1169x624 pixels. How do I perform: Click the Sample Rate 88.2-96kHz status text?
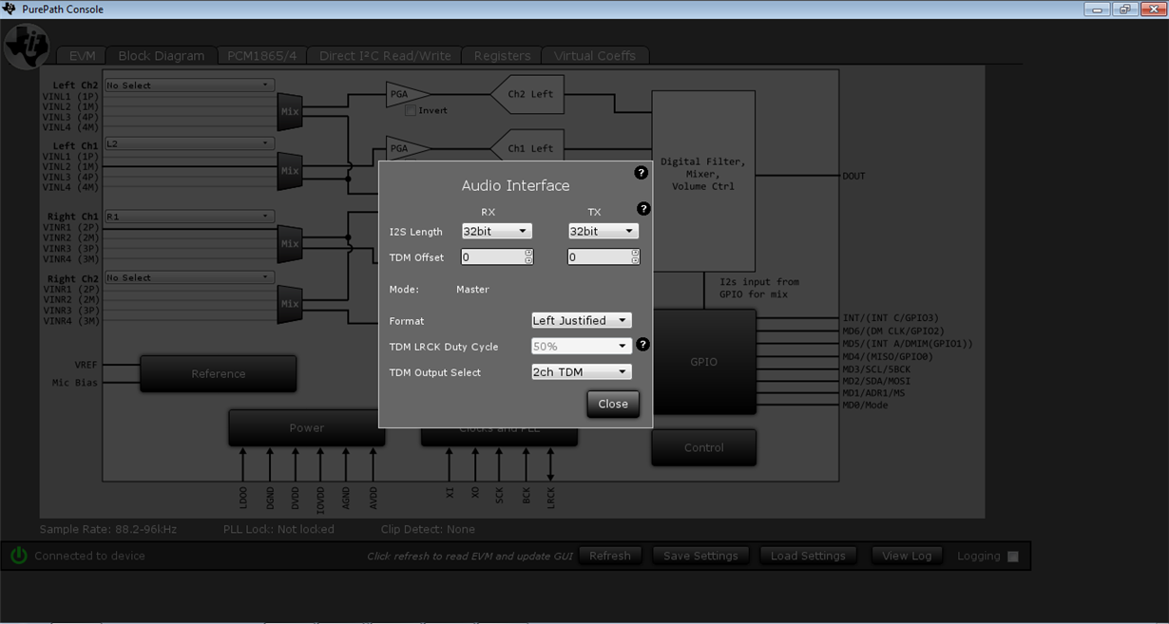[x=108, y=529]
